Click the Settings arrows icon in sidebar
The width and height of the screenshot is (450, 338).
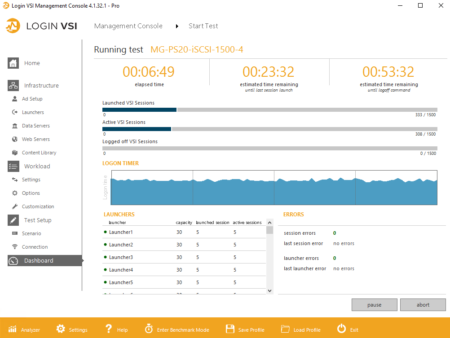click(x=15, y=180)
